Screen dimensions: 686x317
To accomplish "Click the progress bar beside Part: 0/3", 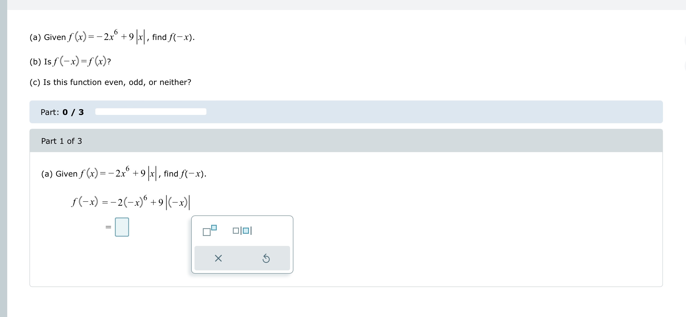I will pos(151,111).
